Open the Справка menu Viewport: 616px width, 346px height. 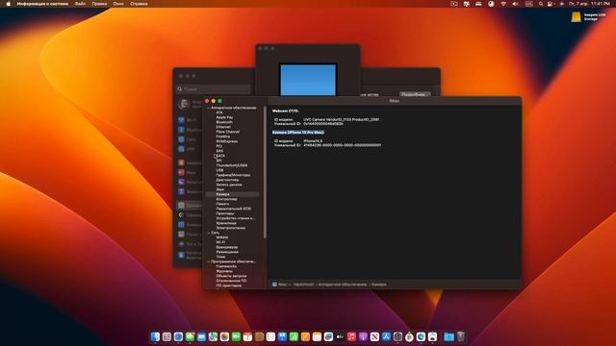(x=139, y=4)
